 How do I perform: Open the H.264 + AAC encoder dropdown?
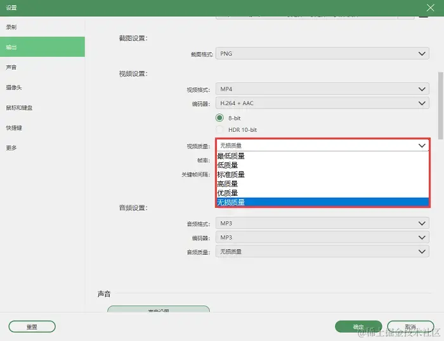point(322,103)
